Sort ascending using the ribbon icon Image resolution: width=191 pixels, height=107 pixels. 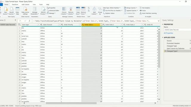[x=89, y=8]
